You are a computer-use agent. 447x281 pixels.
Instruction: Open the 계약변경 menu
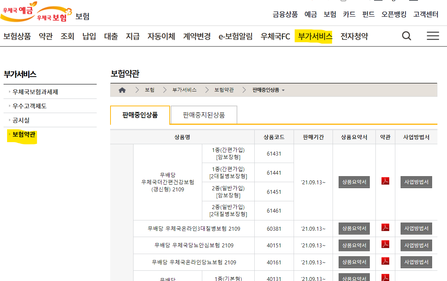197,36
